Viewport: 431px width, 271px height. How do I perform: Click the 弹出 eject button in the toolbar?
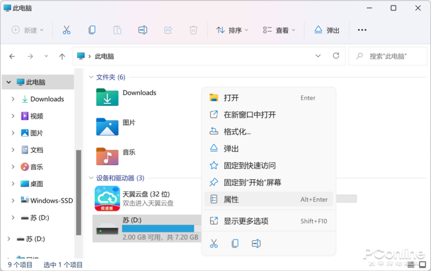tap(327, 30)
